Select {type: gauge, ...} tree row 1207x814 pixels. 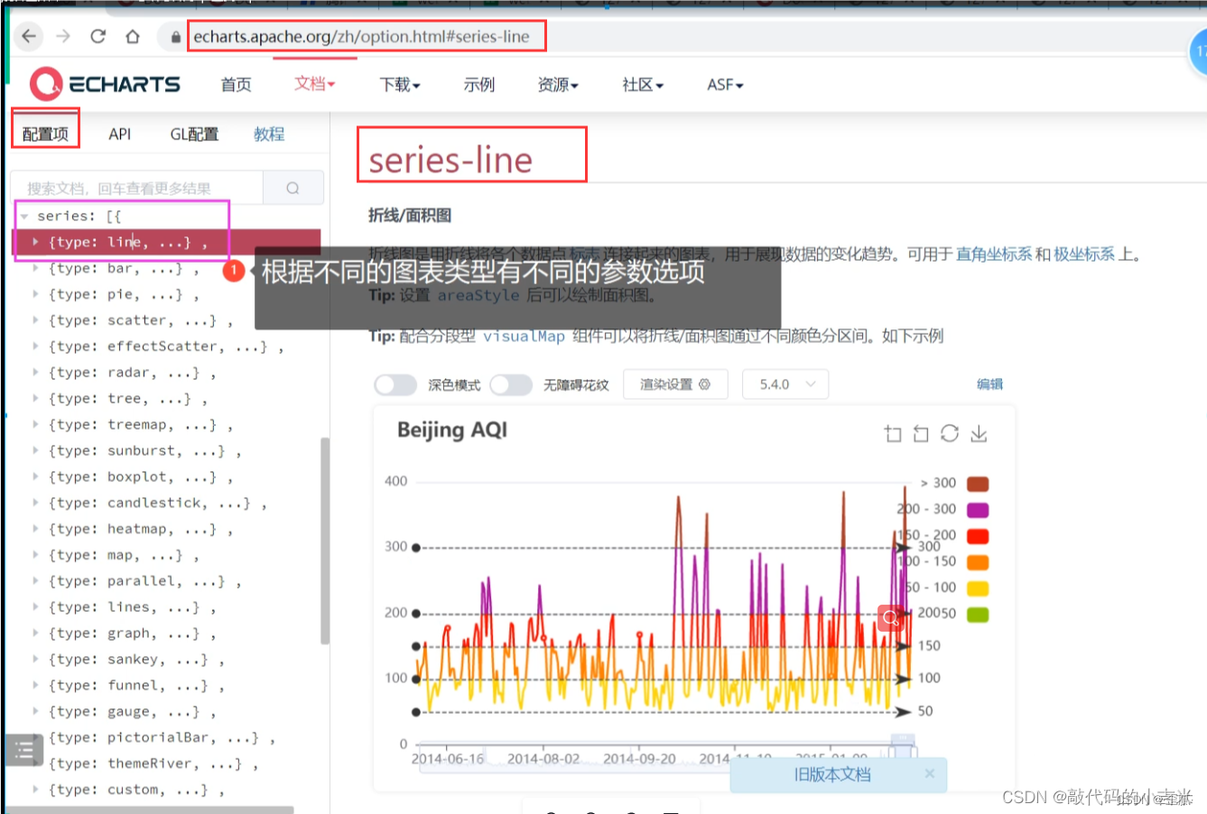pos(131,712)
